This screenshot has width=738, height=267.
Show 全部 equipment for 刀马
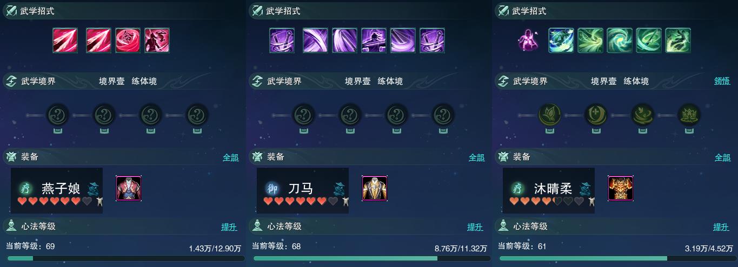click(x=477, y=158)
